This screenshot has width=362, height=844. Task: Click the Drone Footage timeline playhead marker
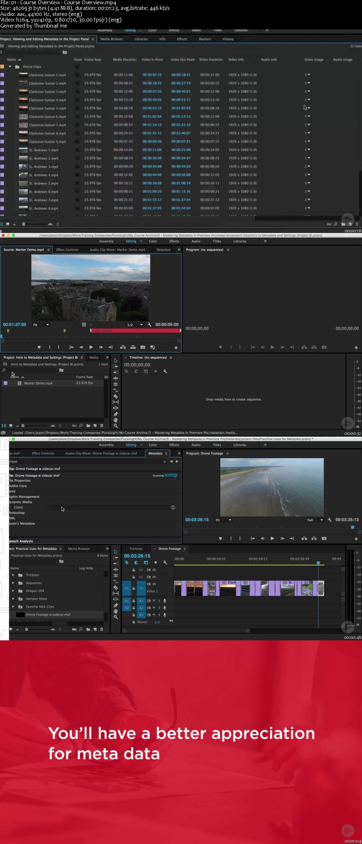[x=318, y=563]
